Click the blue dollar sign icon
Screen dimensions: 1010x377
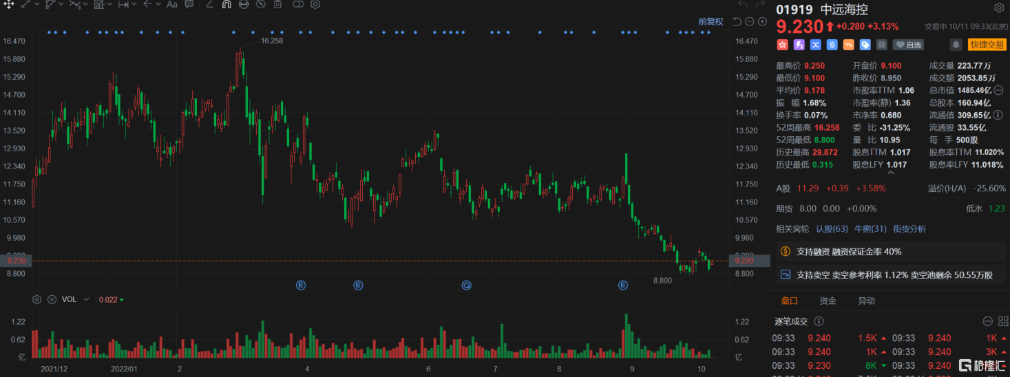click(x=832, y=45)
